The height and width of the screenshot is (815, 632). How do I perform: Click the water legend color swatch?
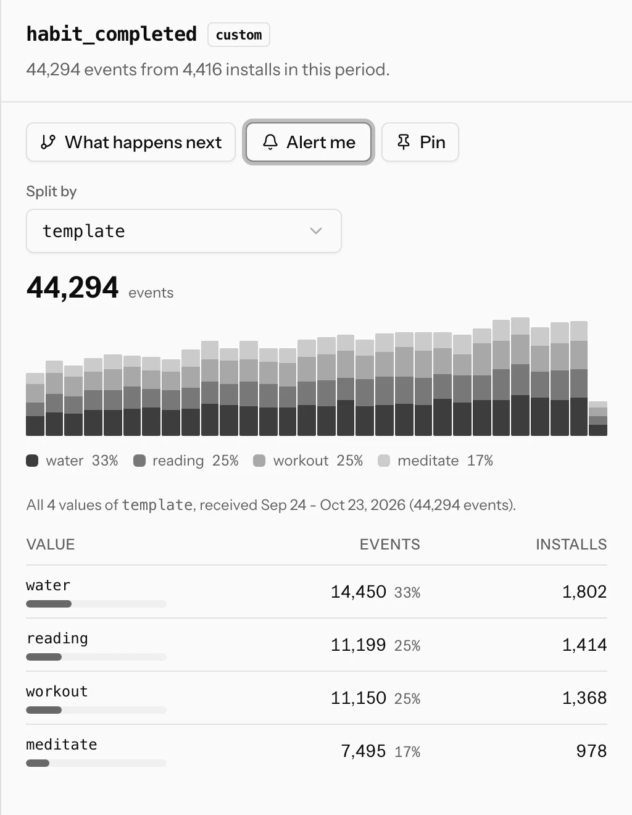(x=32, y=461)
